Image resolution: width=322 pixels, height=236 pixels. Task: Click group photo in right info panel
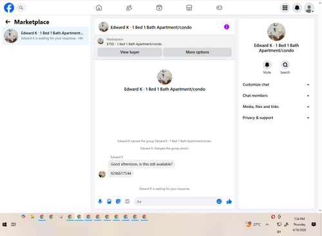276,32
